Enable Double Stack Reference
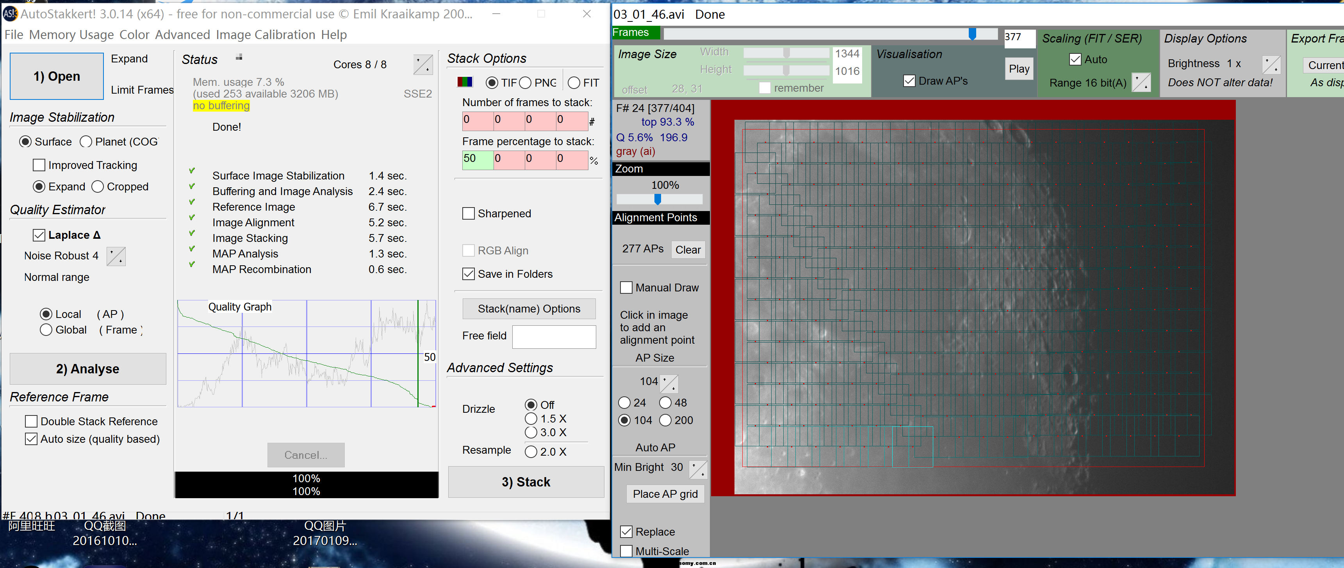The width and height of the screenshot is (1344, 568). point(31,421)
